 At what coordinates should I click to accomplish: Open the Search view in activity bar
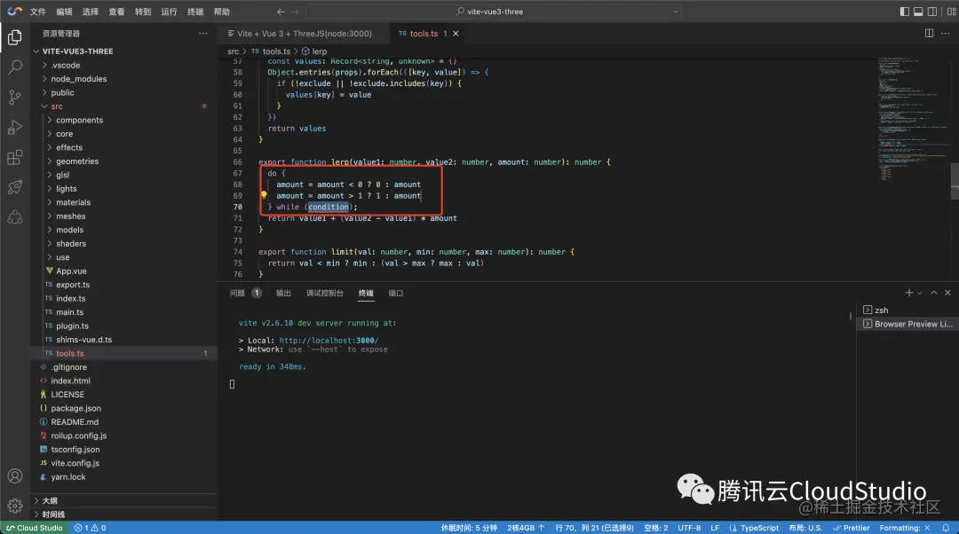(x=15, y=67)
